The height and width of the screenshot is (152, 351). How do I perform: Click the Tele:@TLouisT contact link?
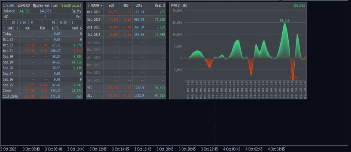(71, 5)
